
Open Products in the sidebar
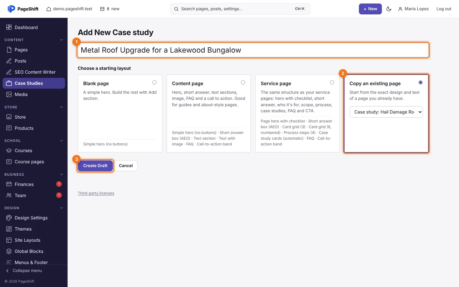point(34,128)
